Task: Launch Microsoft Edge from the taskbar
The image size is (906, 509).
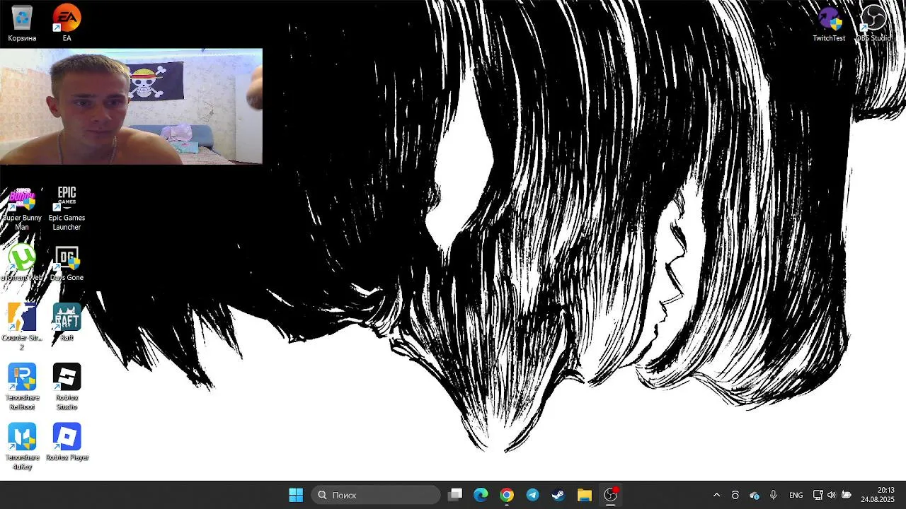Action: coord(481,495)
